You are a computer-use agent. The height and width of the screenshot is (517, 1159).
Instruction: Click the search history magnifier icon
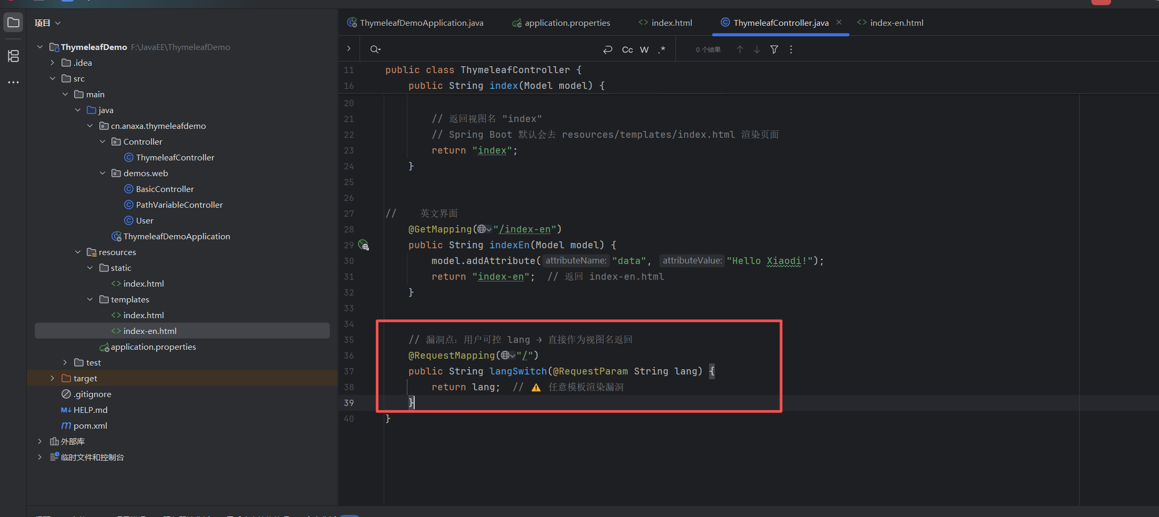(x=375, y=49)
